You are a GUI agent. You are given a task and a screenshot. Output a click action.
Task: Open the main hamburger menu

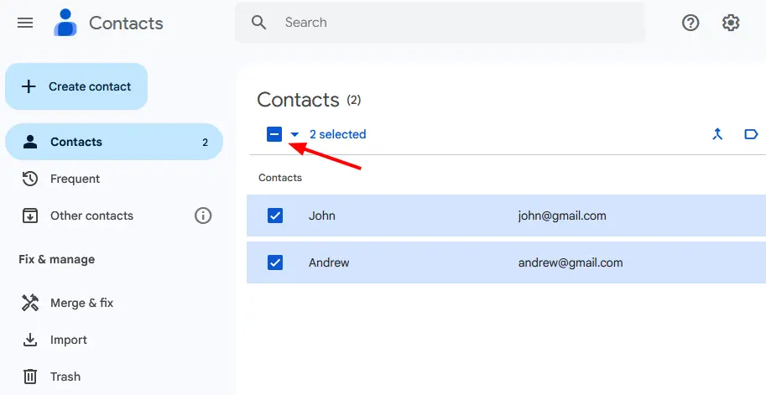(25, 23)
